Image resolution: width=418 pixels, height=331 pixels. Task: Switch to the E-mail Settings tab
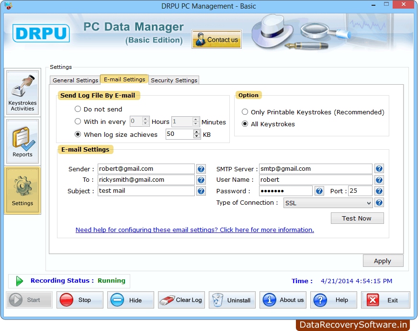coord(124,79)
